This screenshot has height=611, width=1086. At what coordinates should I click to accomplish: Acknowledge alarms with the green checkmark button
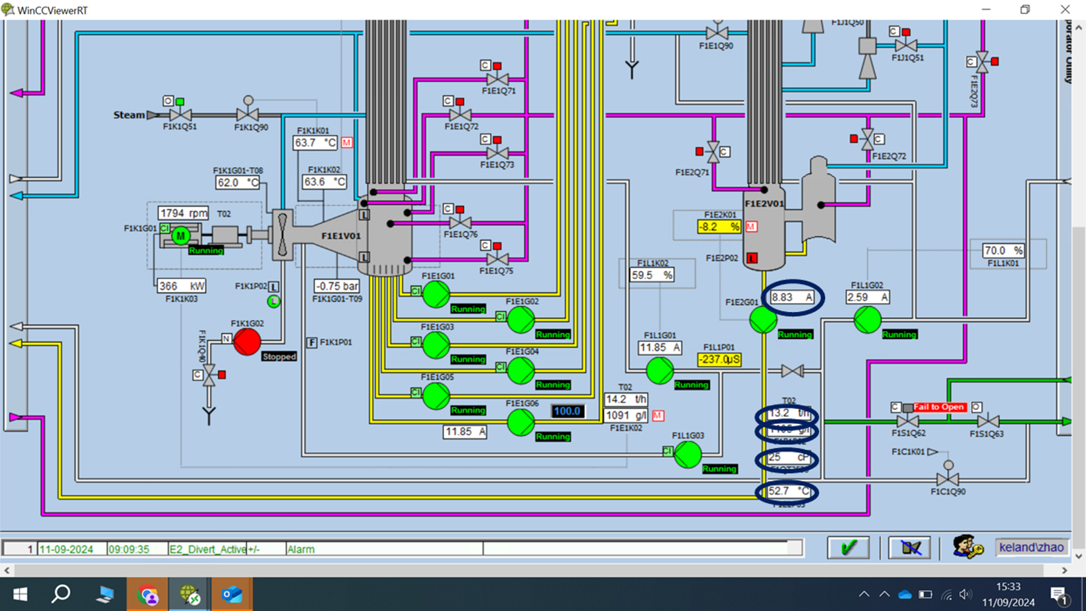849,547
